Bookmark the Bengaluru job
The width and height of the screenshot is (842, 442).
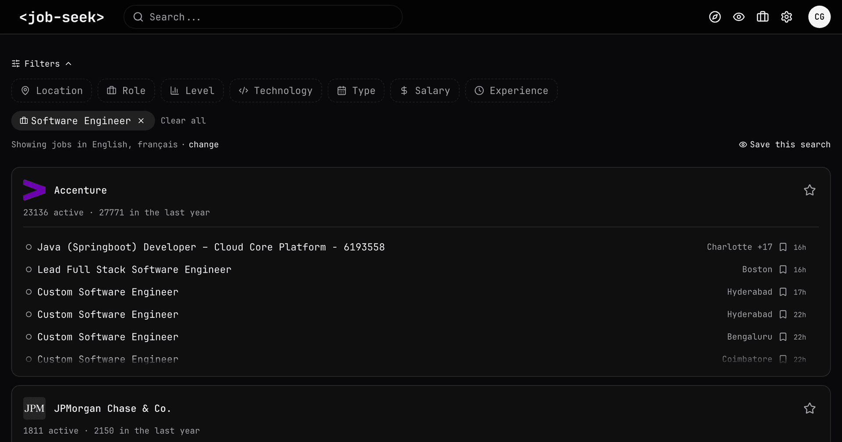click(x=783, y=337)
